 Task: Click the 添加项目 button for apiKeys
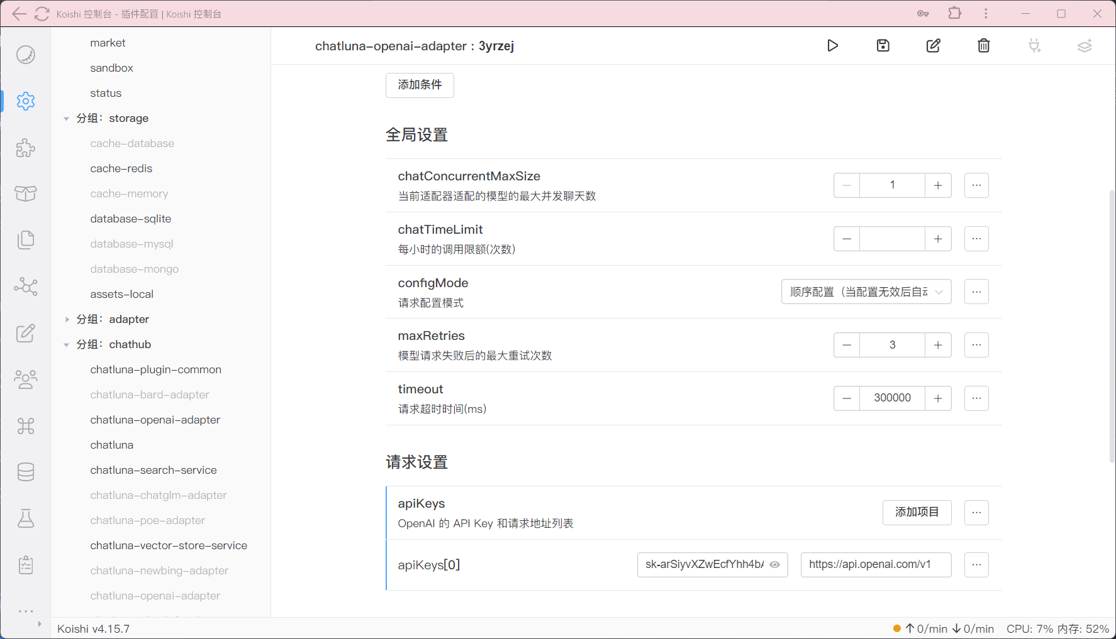917,513
